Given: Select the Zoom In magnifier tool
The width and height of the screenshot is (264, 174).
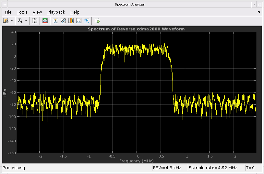Looking at the screenshot, I should (x=20, y=21).
